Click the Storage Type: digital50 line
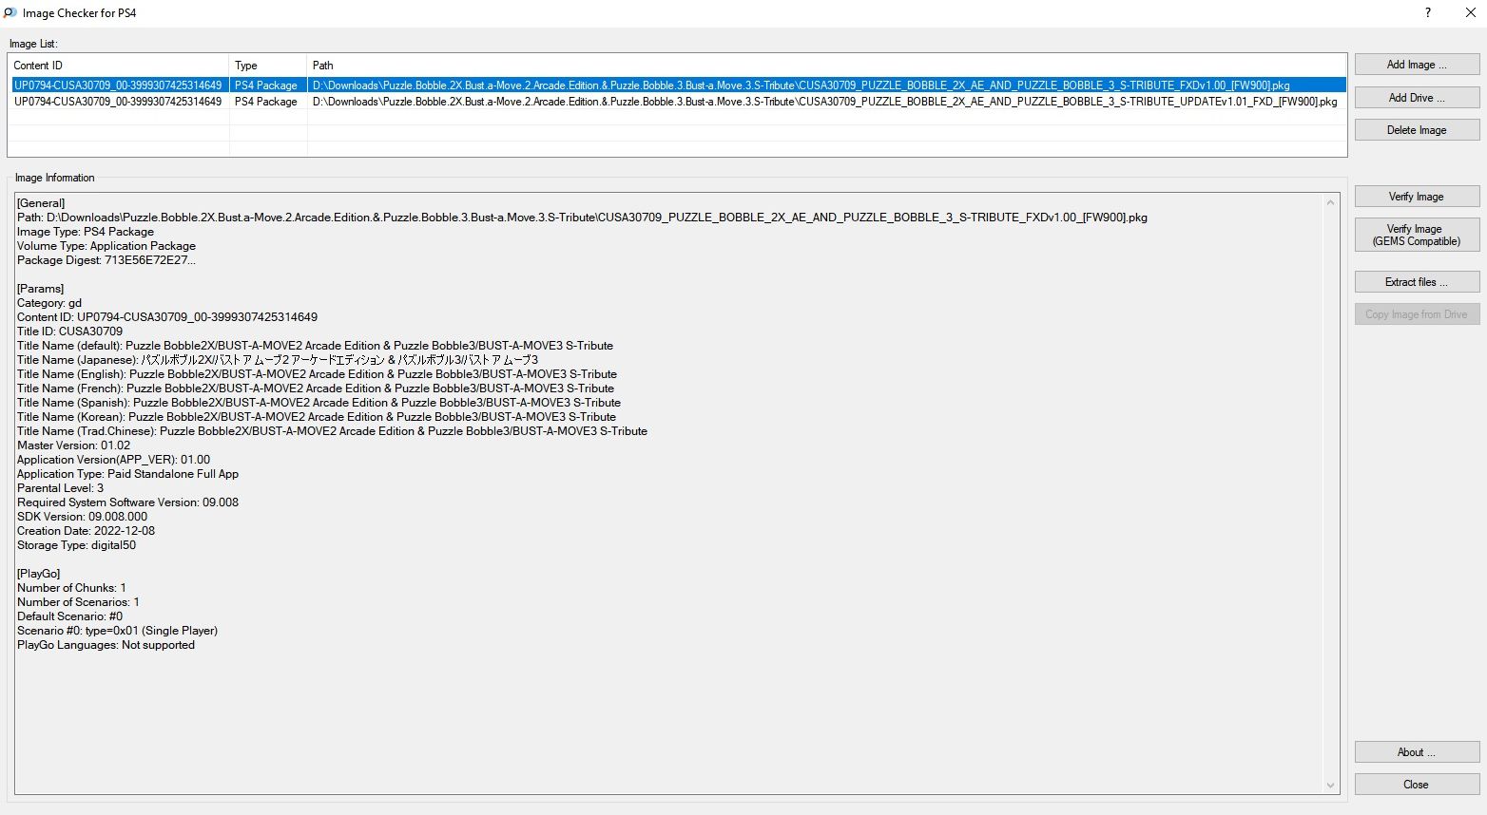 tap(76, 545)
